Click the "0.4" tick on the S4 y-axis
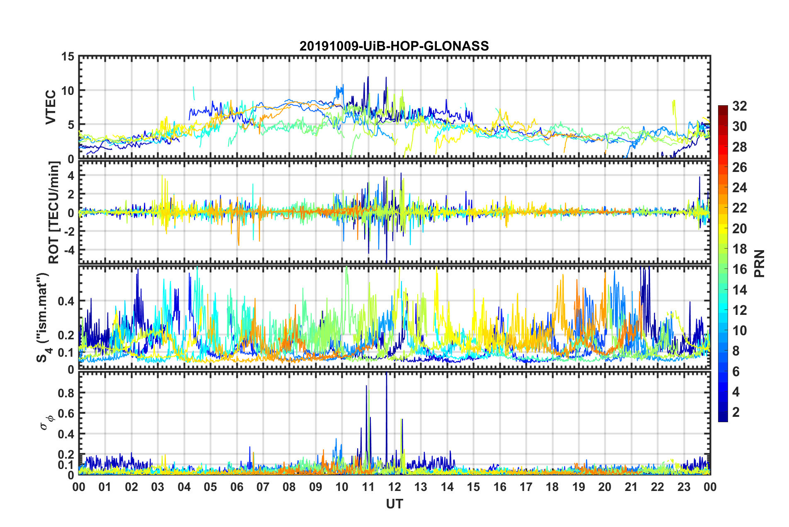The width and height of the screenshot is (789, 527). click(x=66, y=301)
